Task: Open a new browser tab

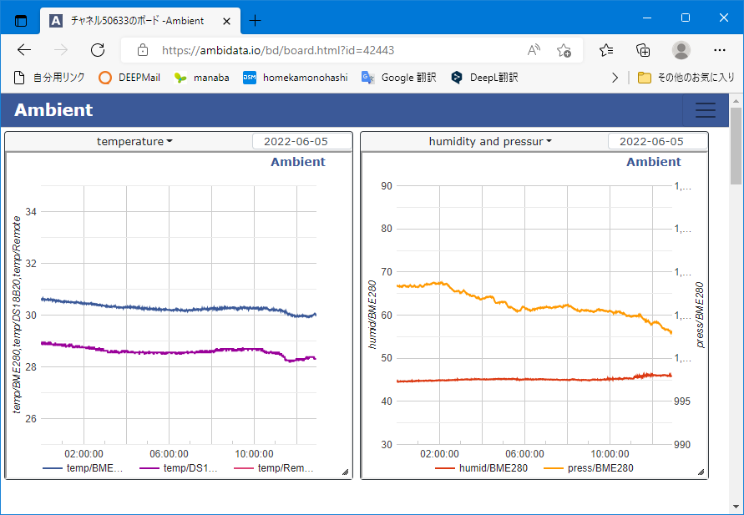Action: [256, 20]
